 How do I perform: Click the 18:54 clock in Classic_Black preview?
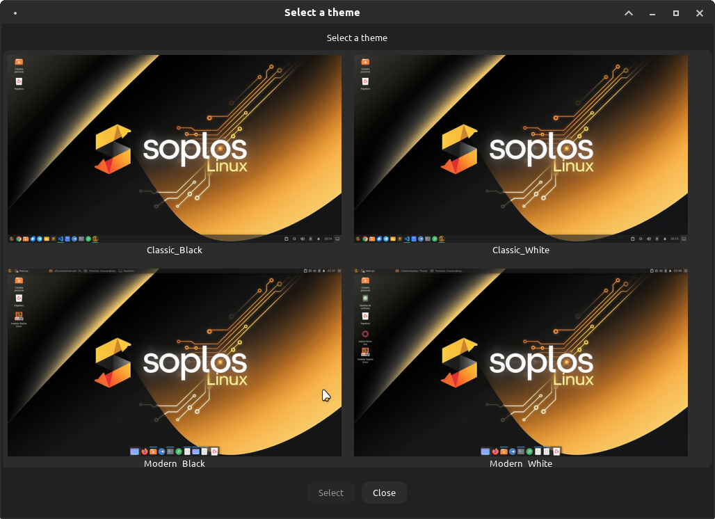click(x=328, y=239)
